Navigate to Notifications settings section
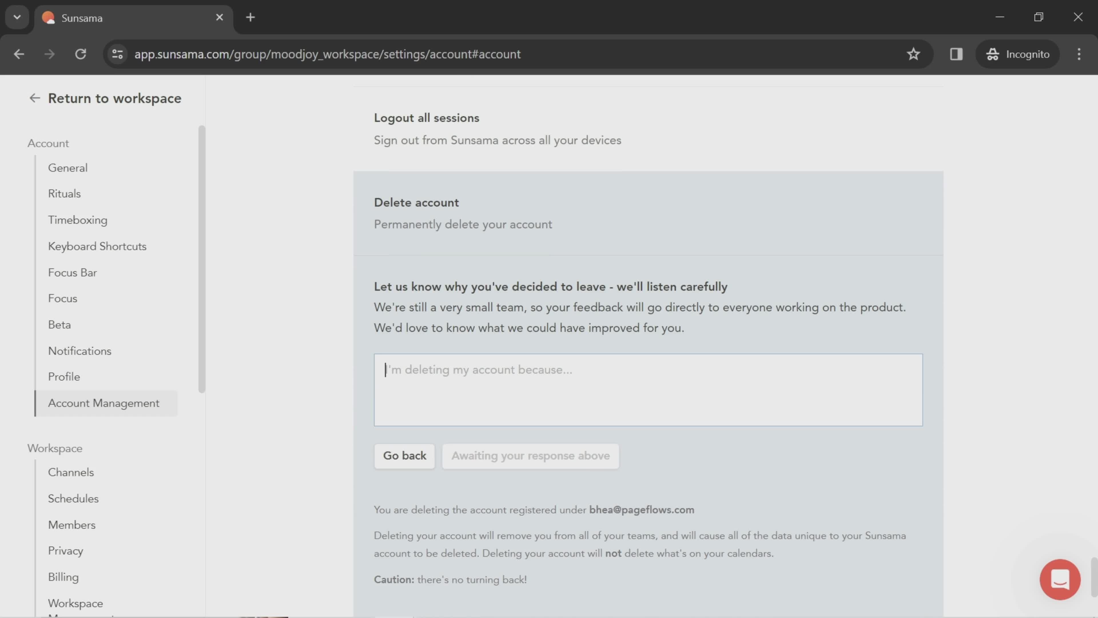1098x618 pixels. tap(79, 351)
